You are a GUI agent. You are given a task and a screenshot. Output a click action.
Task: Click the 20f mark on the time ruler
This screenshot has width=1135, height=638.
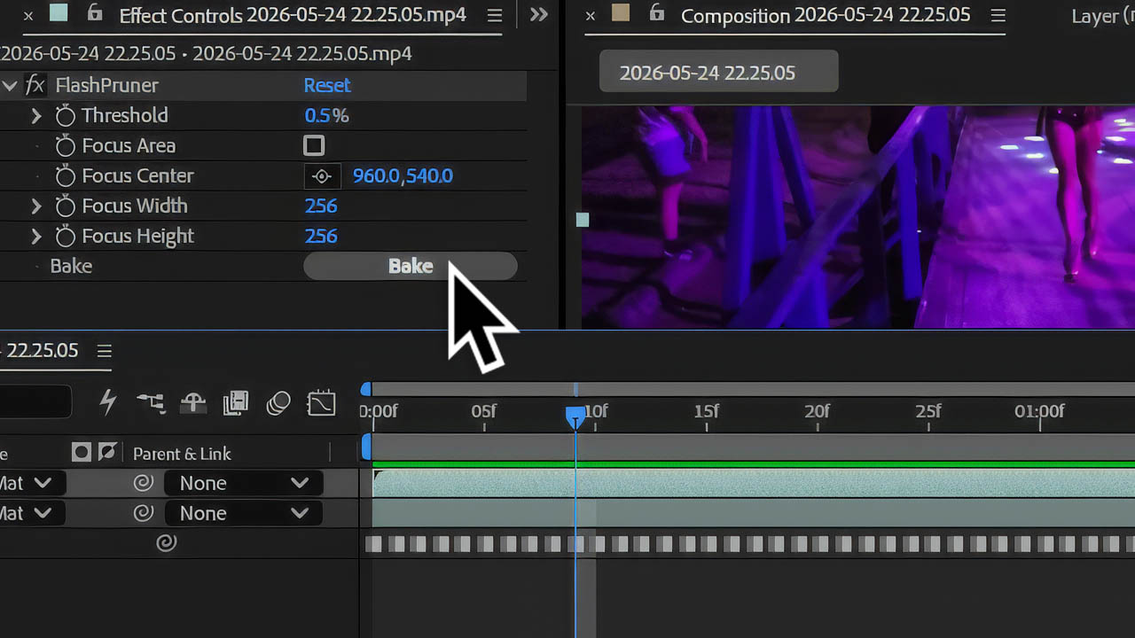[817, 411]
